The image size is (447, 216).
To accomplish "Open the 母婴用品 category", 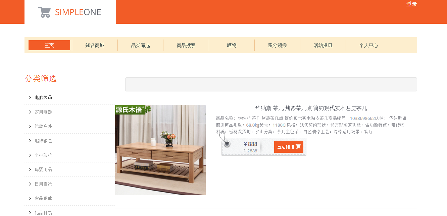I will tap(43, 169).
